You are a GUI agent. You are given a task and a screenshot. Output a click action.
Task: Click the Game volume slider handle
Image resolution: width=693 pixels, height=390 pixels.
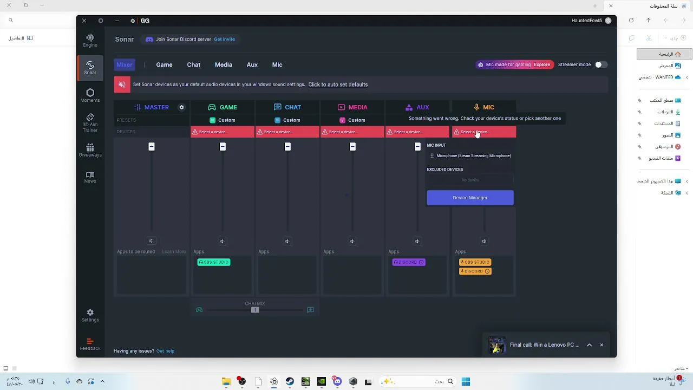point(223,147)
